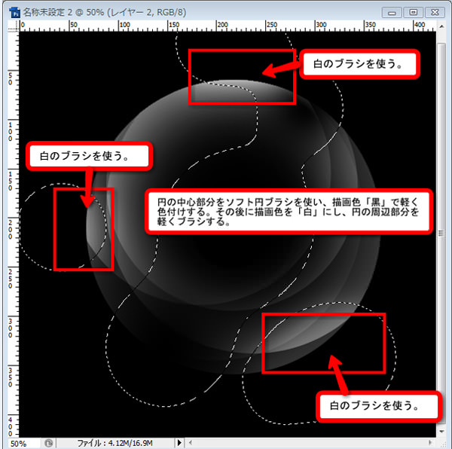
Task: Click the vertical scrollbar down arrow
Action: 441,432
